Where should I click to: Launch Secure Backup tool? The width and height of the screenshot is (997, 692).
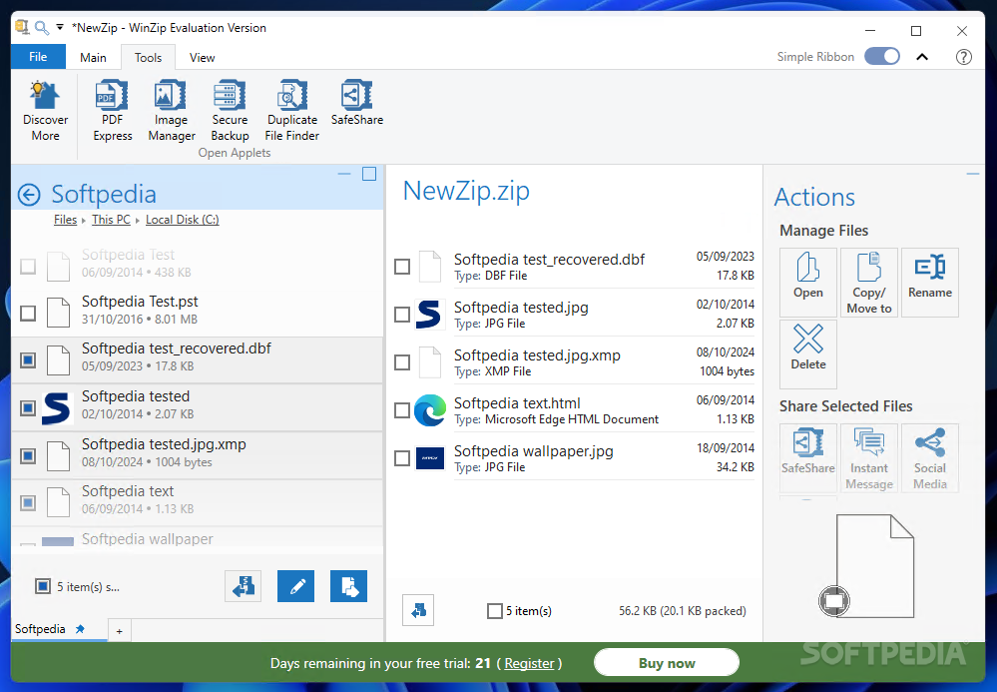(x=230, y=111)
